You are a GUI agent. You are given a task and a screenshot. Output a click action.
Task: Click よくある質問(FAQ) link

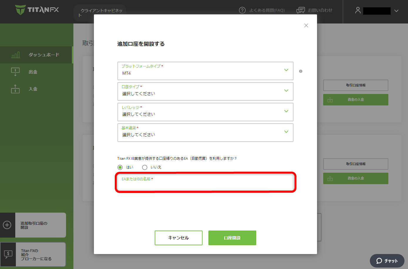point(267,10)
